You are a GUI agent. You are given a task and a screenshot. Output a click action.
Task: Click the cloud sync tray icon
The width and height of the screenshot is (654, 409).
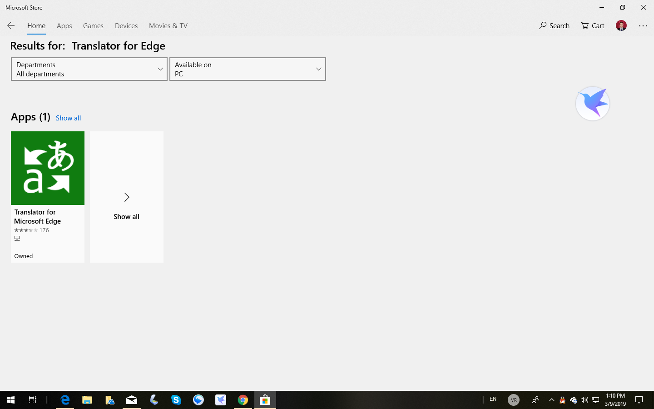pyautogui.click(x=574, y=400)
